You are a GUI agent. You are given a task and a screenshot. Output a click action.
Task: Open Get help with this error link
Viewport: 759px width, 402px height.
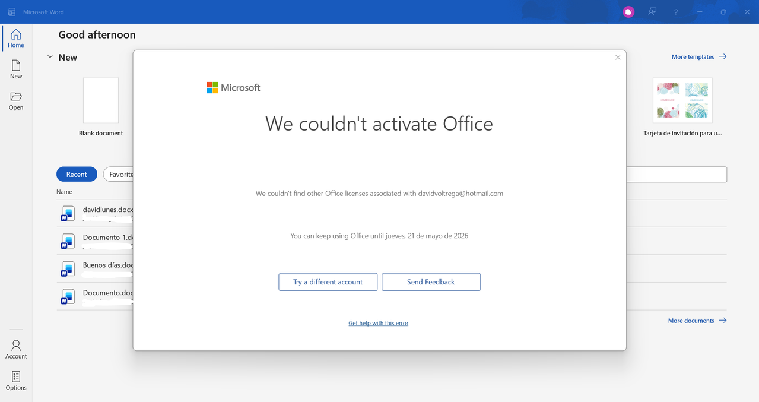[378, 323]
